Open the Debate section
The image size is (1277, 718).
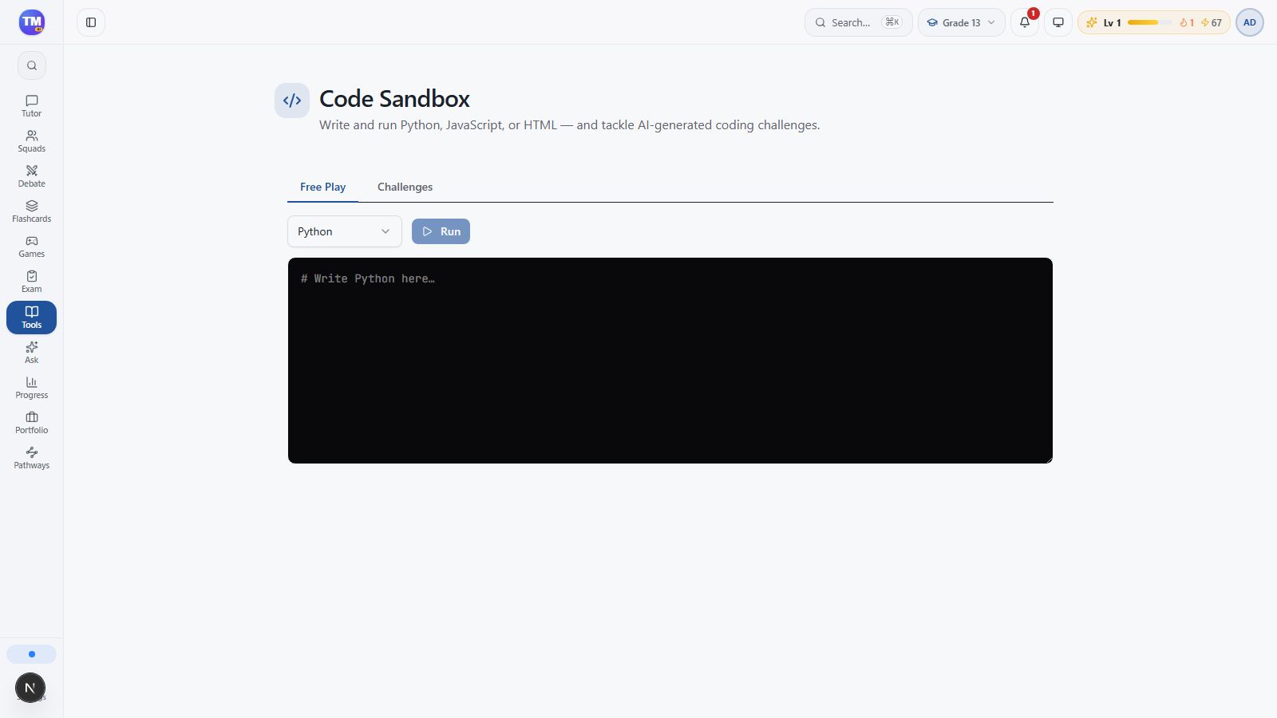(x=32, y=176)
